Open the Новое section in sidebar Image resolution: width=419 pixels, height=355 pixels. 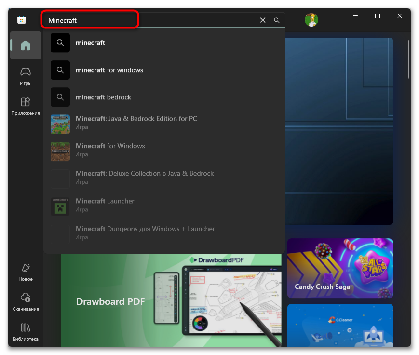click(x=26, y=272)
